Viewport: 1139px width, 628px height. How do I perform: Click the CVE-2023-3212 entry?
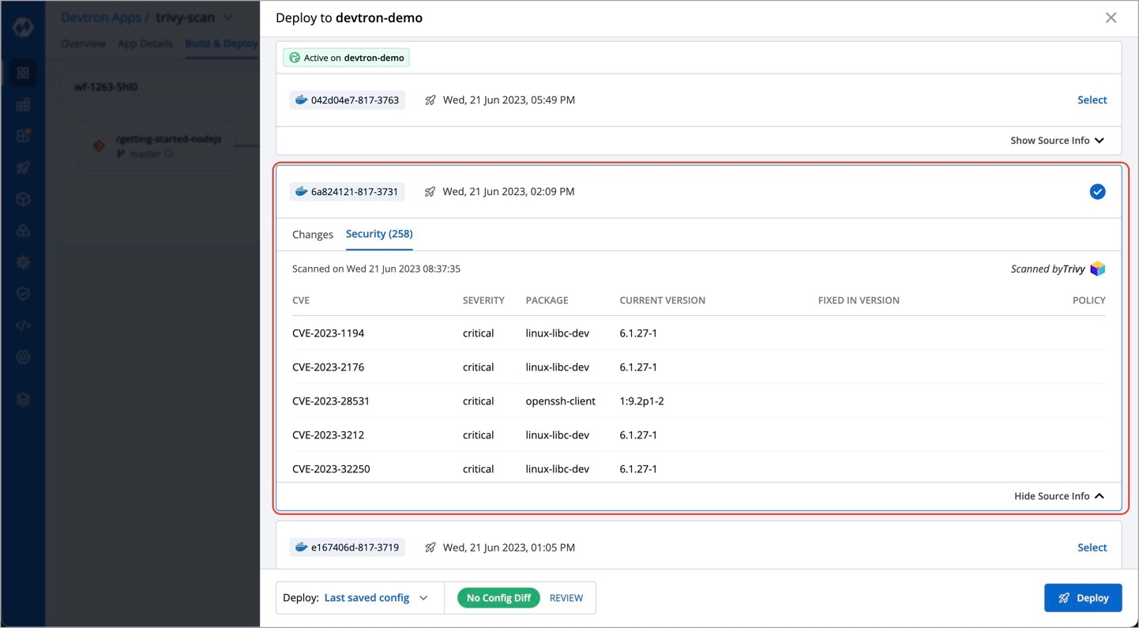[328, 435]
